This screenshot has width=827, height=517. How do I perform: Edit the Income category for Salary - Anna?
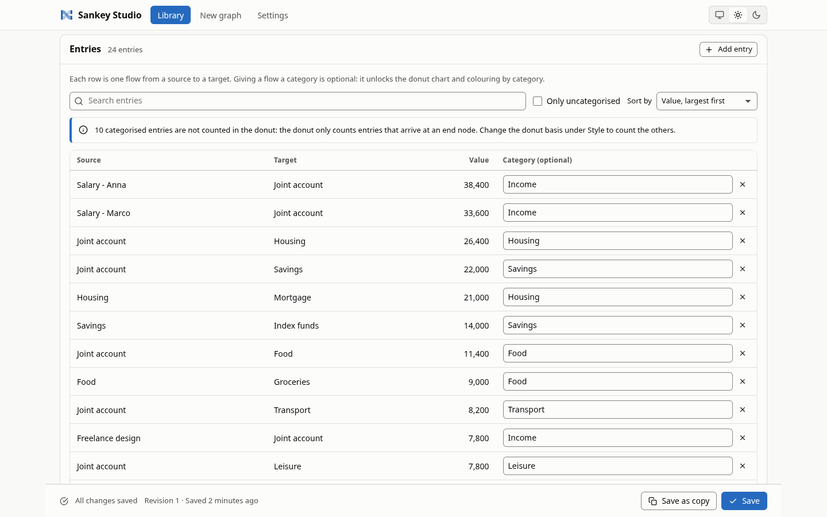click(617, 184)
